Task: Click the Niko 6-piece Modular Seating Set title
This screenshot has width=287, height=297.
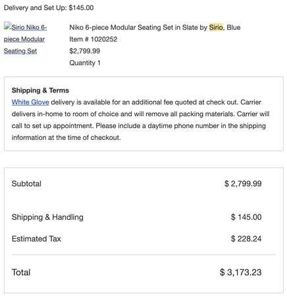Action: tap(155, 28)
